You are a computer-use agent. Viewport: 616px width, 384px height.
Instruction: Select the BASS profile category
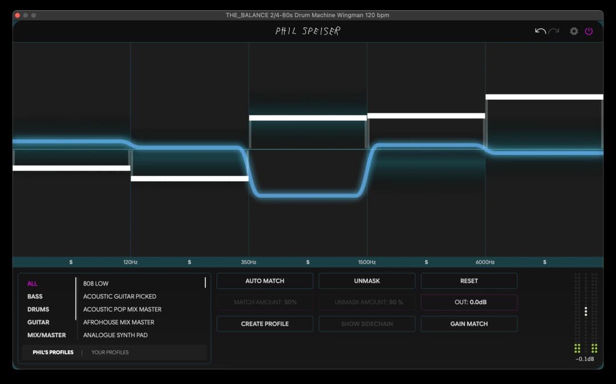pos(35,296)
